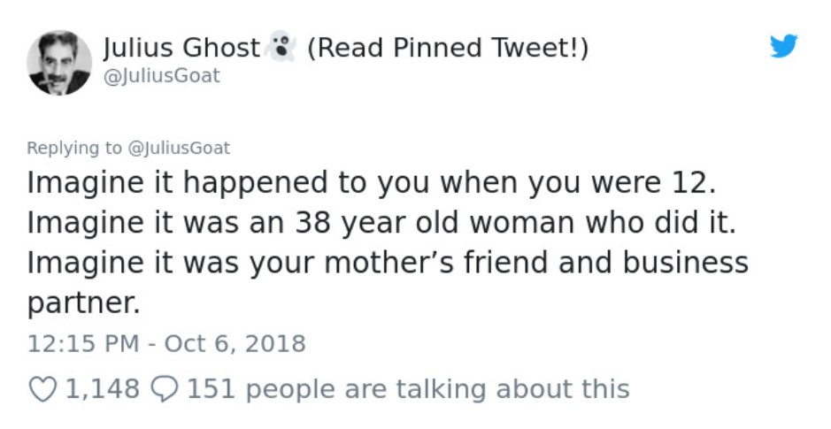Viewport: 831px width, 429px height.
Task: Click the date Oct 6, 2018
Action: pos(235,343)
